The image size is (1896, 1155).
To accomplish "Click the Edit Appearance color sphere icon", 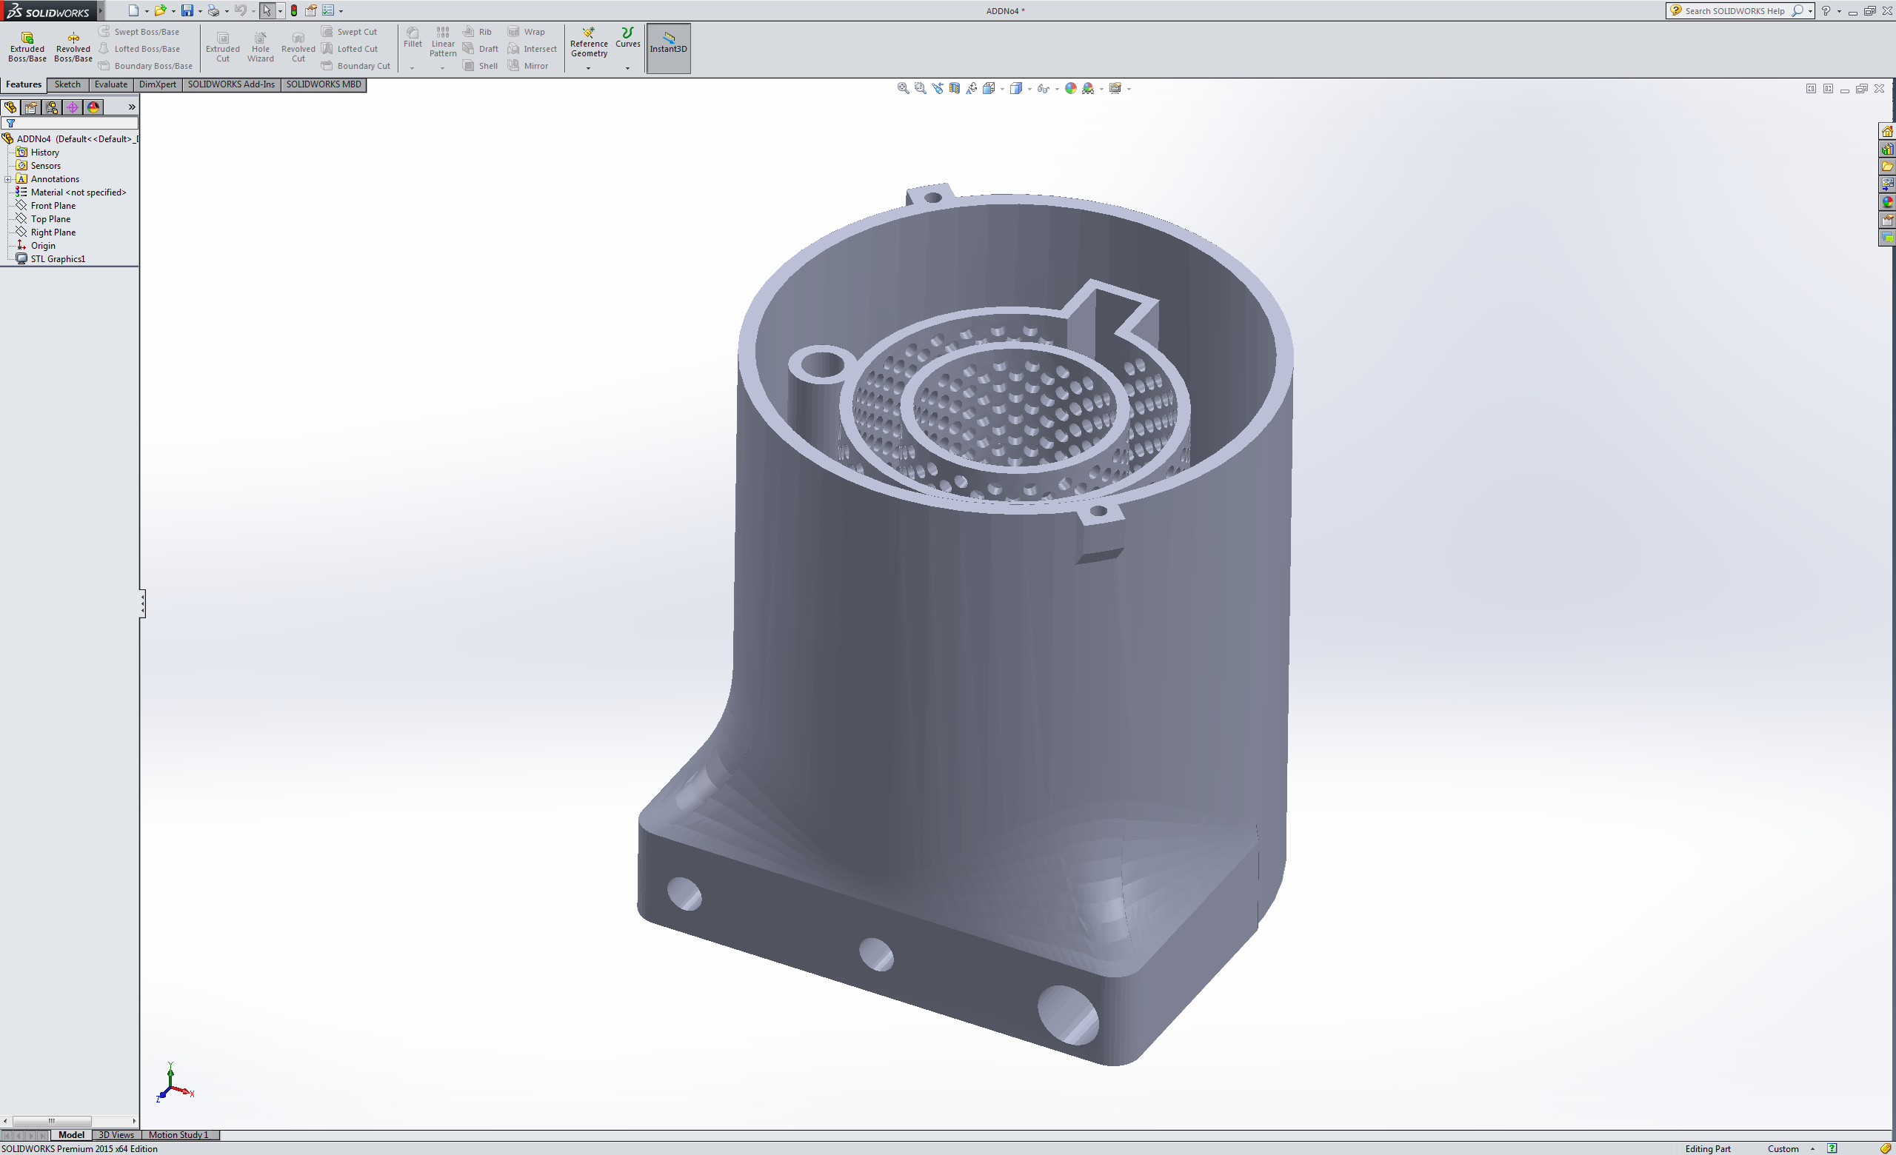I will point(1070,88).
